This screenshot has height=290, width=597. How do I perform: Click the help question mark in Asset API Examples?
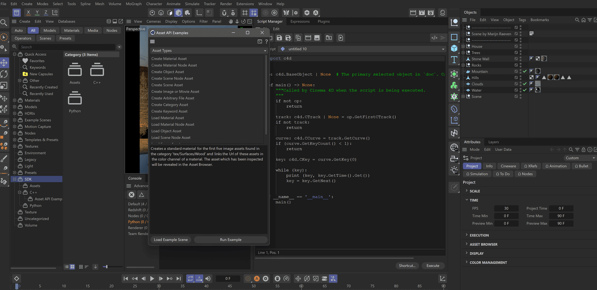[266, 42]
